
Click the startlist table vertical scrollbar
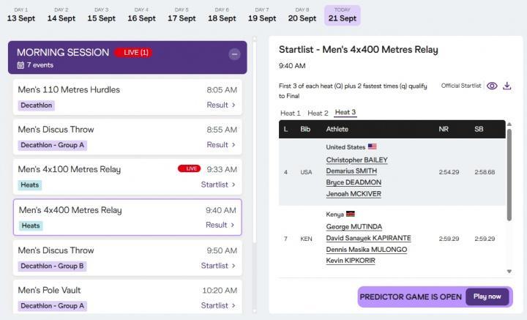point(509,175)
